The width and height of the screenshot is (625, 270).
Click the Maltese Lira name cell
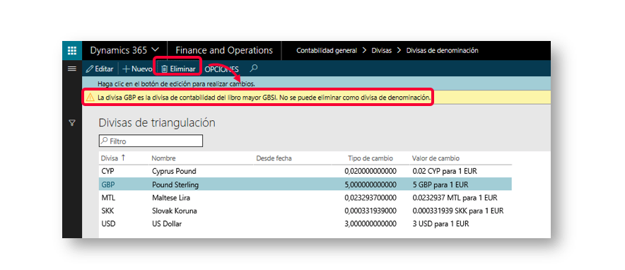coord(171,197)
